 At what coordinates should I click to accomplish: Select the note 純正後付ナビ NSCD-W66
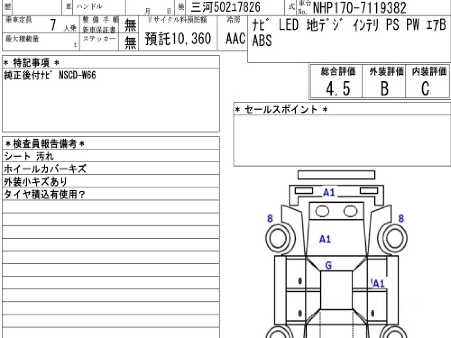[x=50, y=75]
